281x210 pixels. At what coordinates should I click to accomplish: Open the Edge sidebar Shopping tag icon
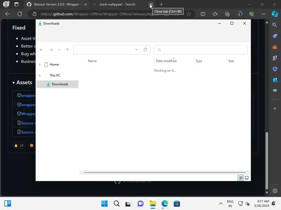click(275, 36)
